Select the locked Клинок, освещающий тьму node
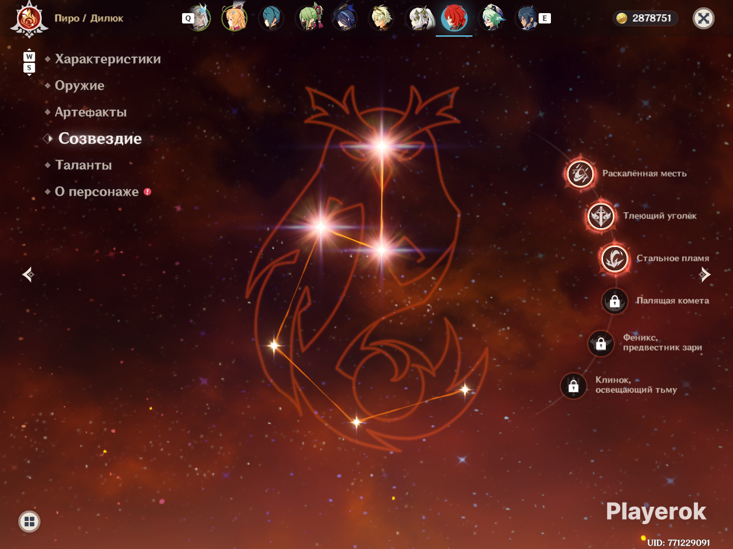Screen dimensions: 733x549 click(x=573, y=386)
